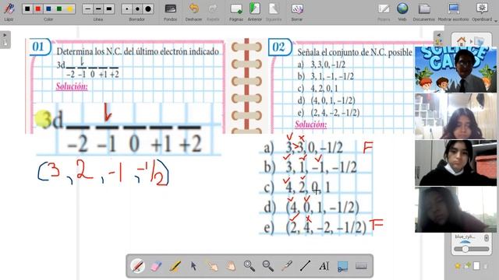The image size is (499, 280).
Task: Choose the black pen color
Action: 27,9
